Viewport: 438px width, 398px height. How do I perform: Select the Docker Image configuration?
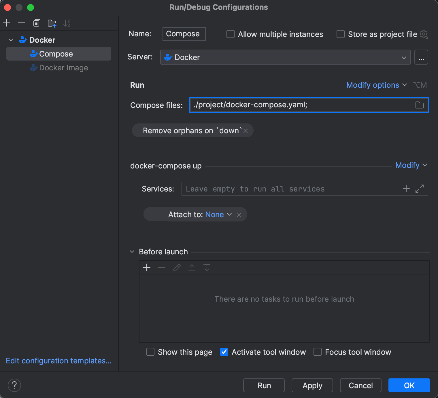pyautogui.click(x=63, y=68)
